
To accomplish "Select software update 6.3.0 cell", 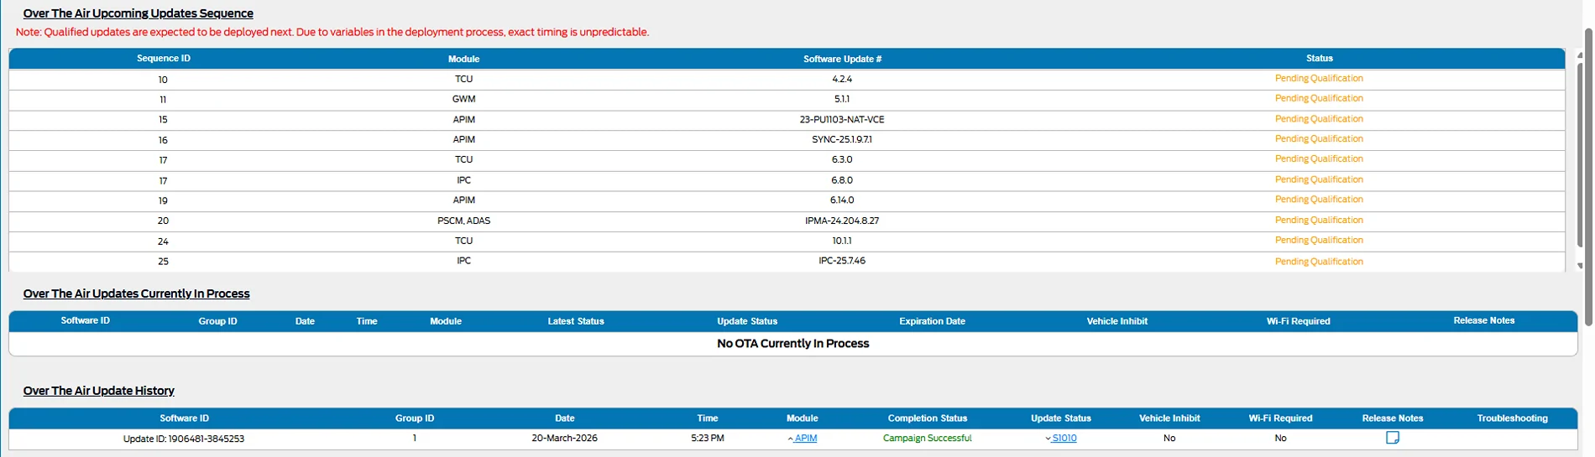I will tap(842, 159).
